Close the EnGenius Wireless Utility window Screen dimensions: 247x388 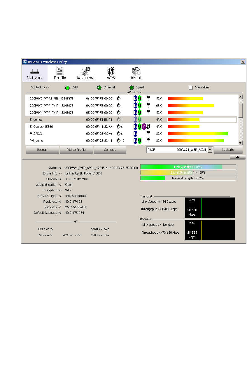coord(243,62)
